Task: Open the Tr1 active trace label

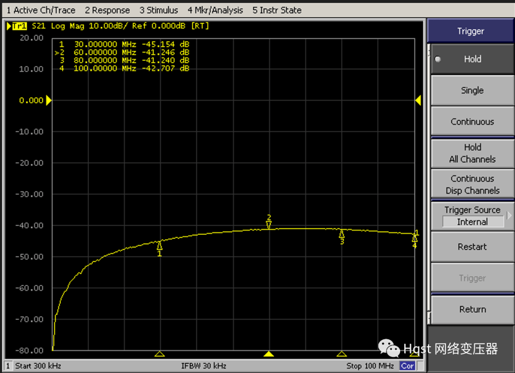Action: 18,26
